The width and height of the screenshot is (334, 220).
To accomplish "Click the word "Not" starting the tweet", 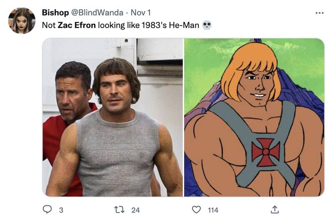I will 48,25.
